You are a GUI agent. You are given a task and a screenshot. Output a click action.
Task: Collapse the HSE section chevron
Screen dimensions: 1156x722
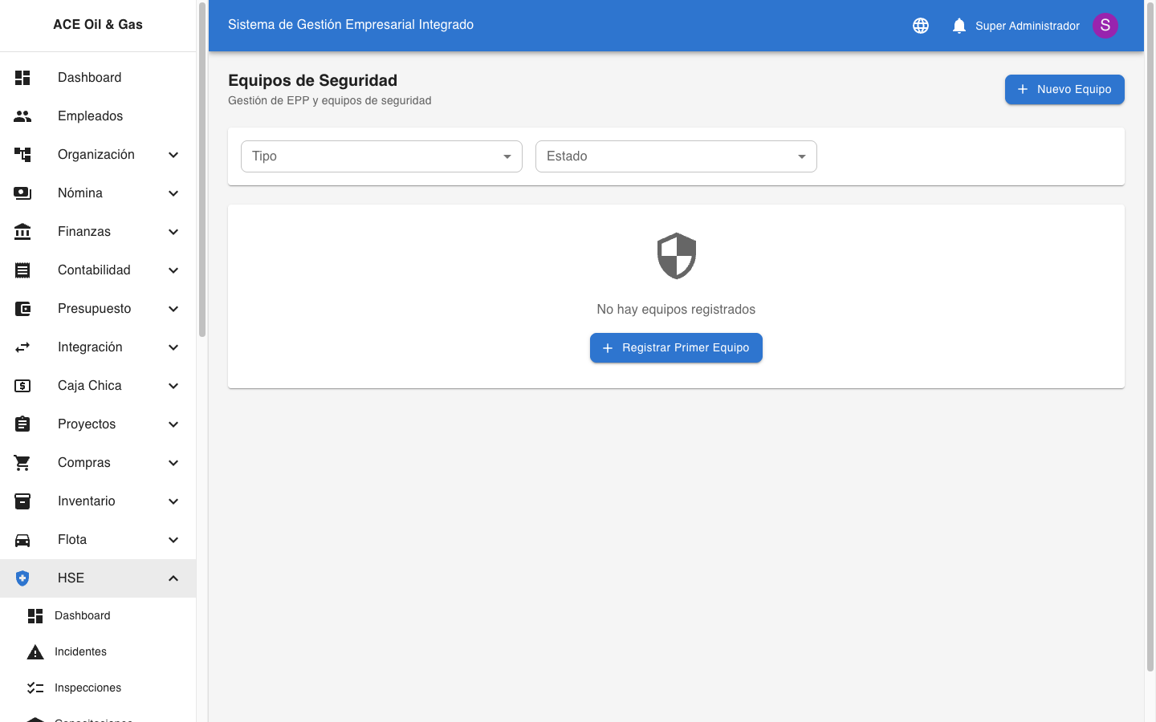pyautogui.click(x=173, y=578)
